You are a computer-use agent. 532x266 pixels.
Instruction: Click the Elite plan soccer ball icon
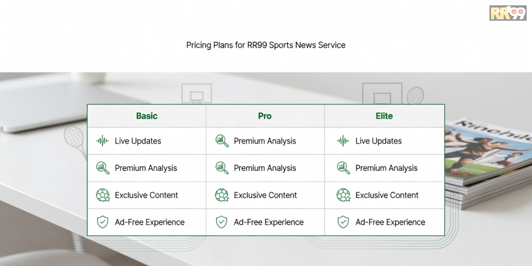pos(343,195)
